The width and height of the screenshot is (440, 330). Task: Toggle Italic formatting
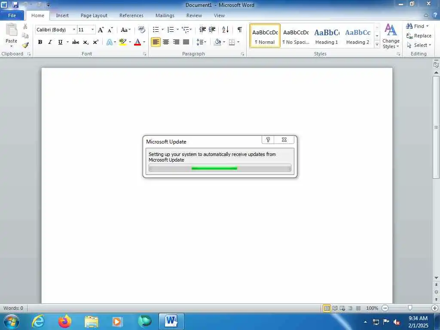(50, 42)
